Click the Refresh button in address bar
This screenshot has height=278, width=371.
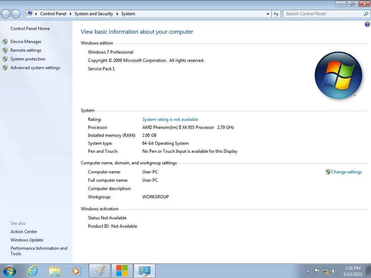276,14
